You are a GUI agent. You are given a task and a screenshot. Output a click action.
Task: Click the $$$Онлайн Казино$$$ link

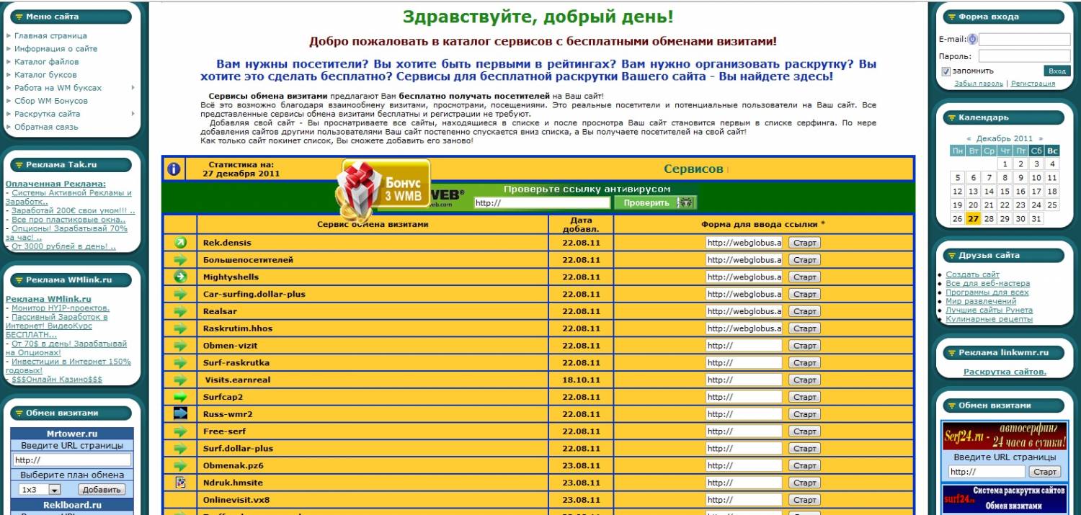point(57,379)
